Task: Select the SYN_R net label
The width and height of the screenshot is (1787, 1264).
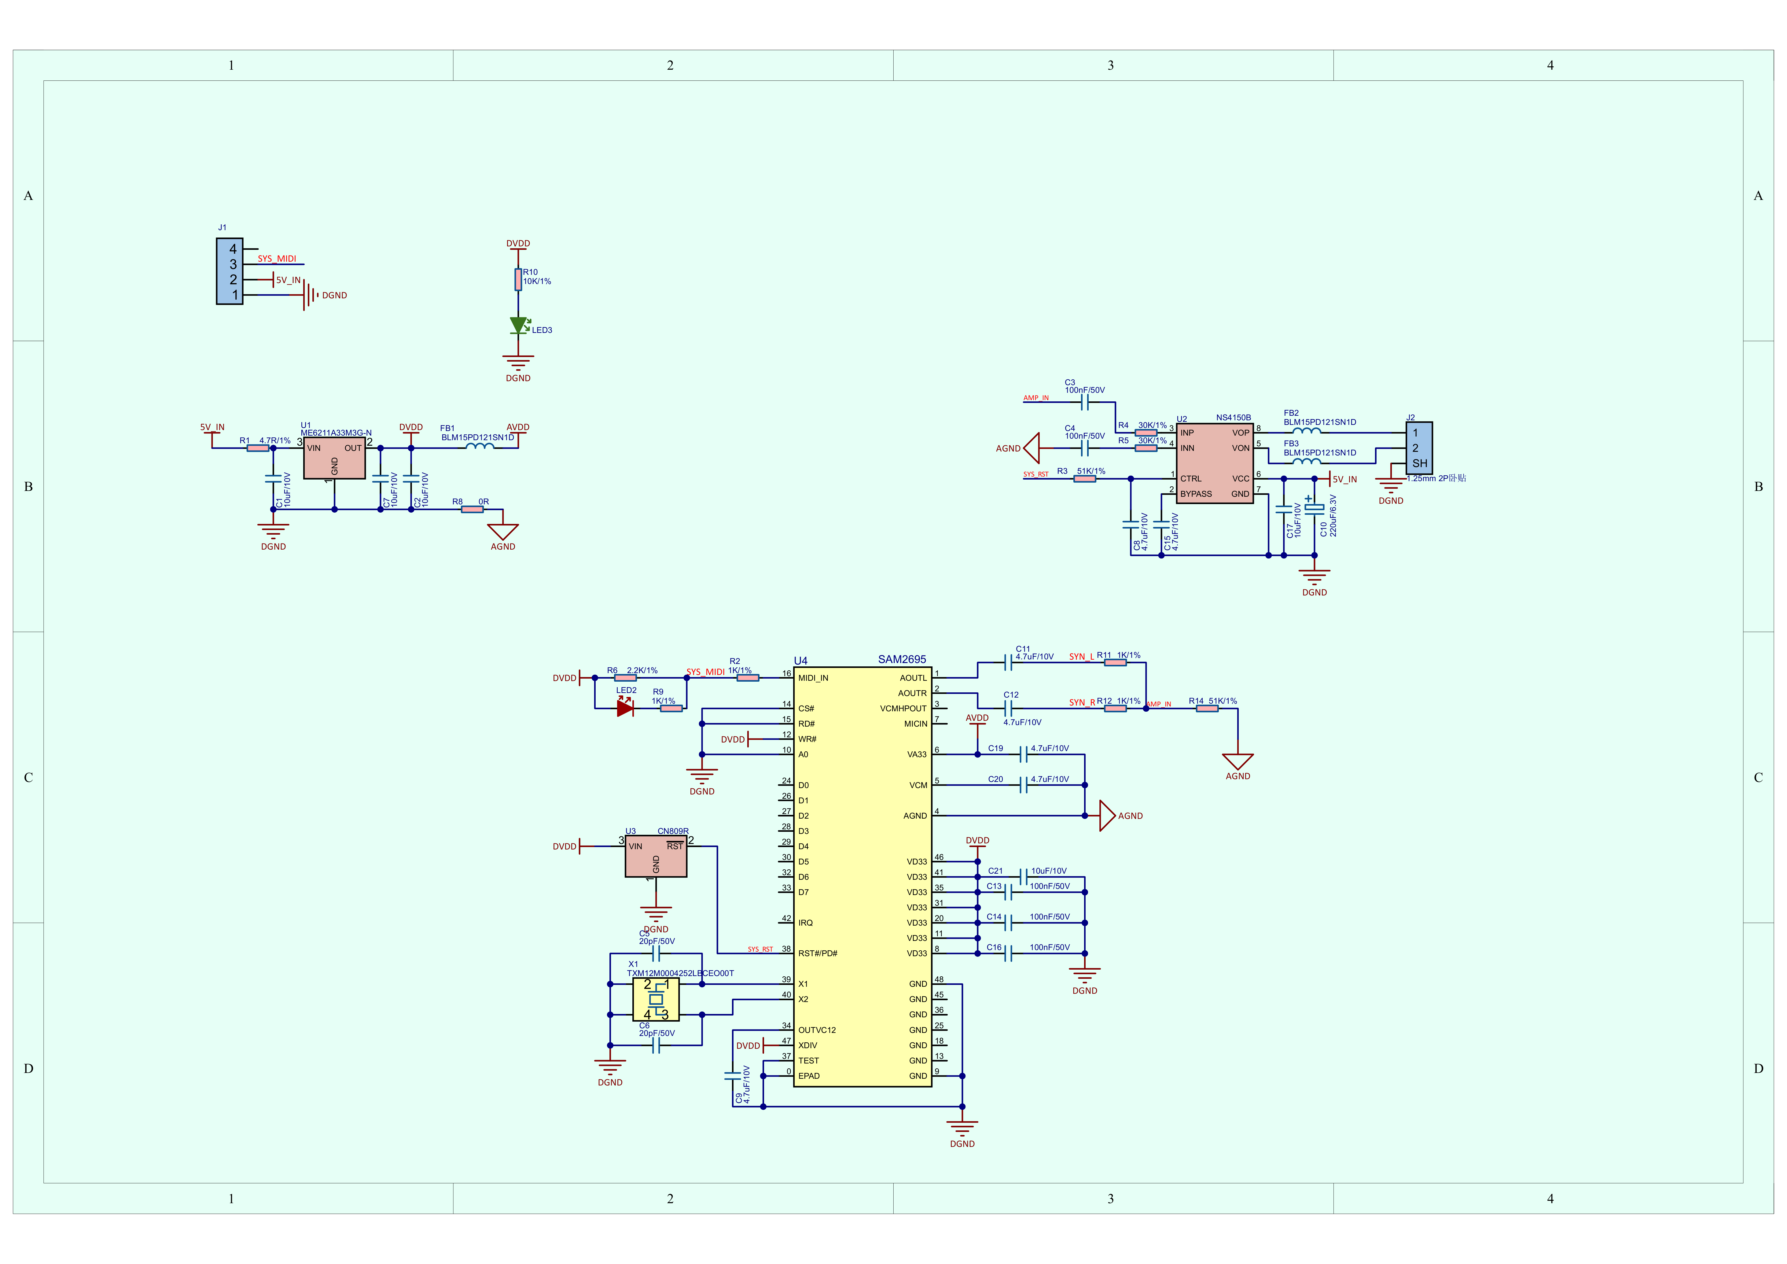Action: click(1082, 703)
